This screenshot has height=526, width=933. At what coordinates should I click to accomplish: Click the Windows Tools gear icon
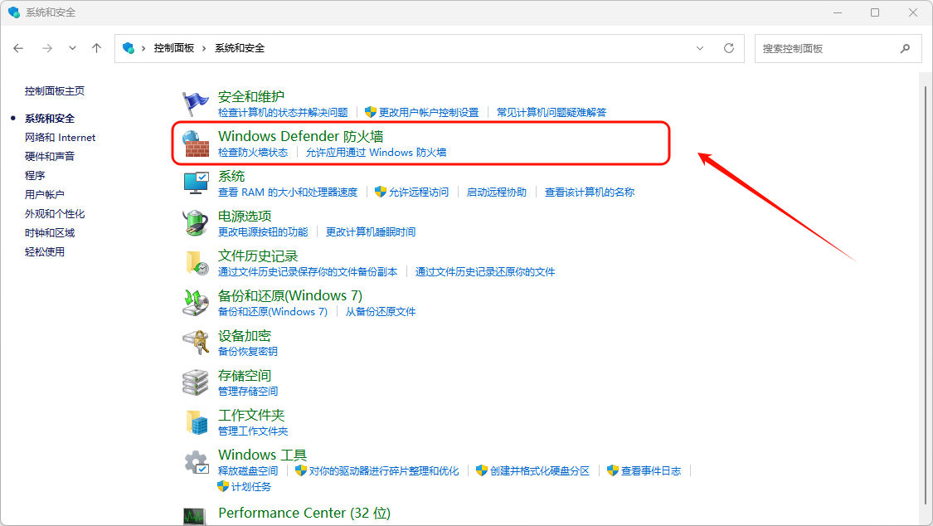click(x=196, y=461)
